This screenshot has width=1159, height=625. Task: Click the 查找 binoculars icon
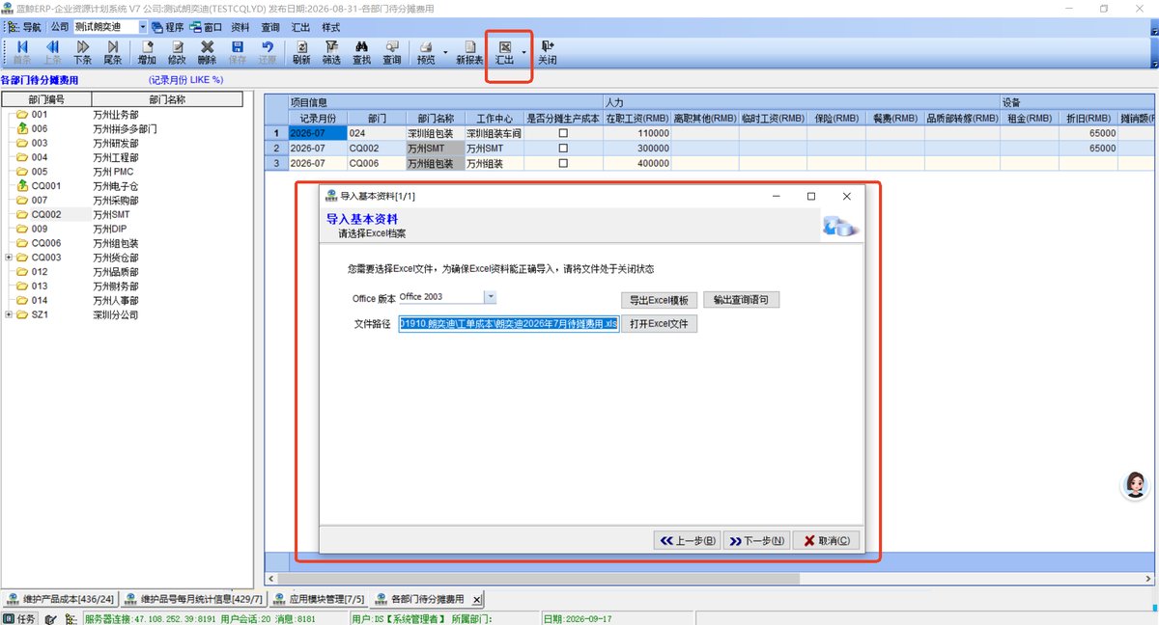(361, 52)
